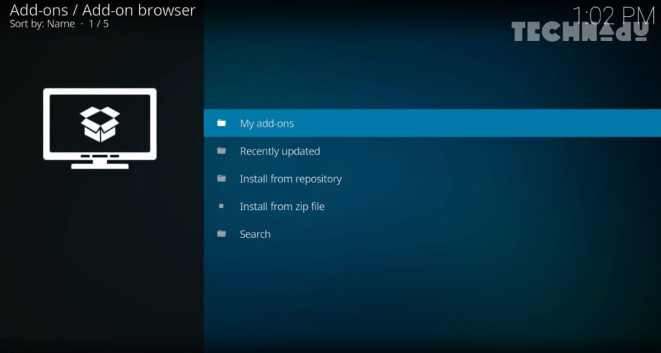Open the My add-ons entry
The height and width of the screenshot is (353, 661).
click(267, 123)
